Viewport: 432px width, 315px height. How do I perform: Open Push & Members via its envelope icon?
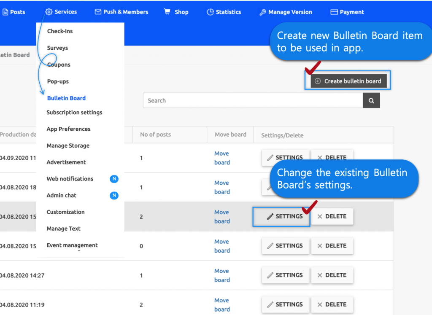(x=98, y=12)
